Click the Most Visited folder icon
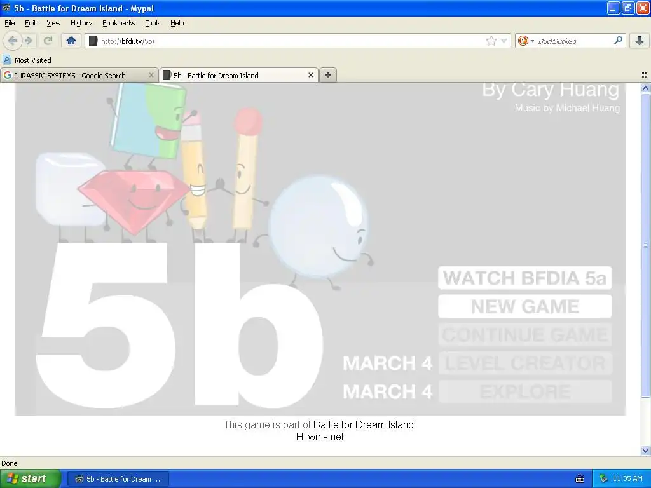 tap(6, 60)
